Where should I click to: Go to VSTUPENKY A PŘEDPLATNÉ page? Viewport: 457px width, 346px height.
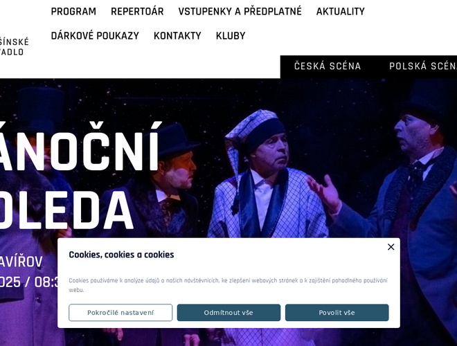pyautogui.click(x=240, y=12)
